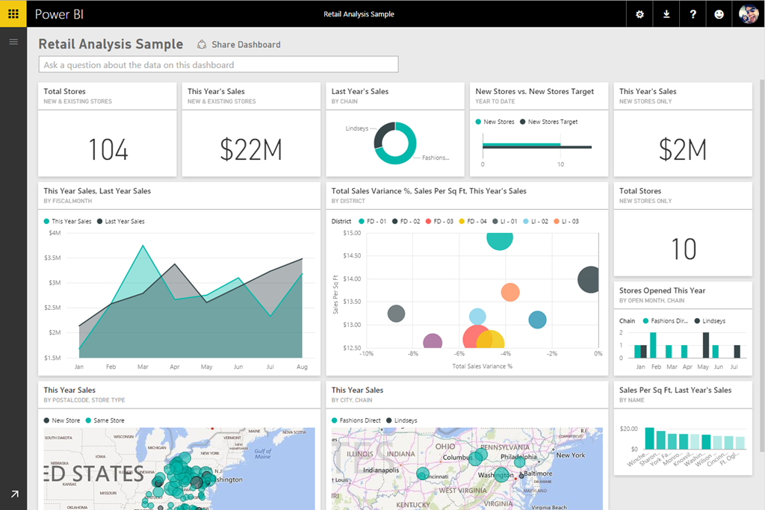This screenshot has height=510, width=765.
Task: Click the New Stores legend dot
Action: point(478,122)
